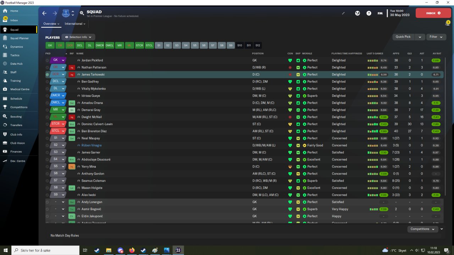
Task: Go to Transfers in the sidebar
Action: coord(16,125)
